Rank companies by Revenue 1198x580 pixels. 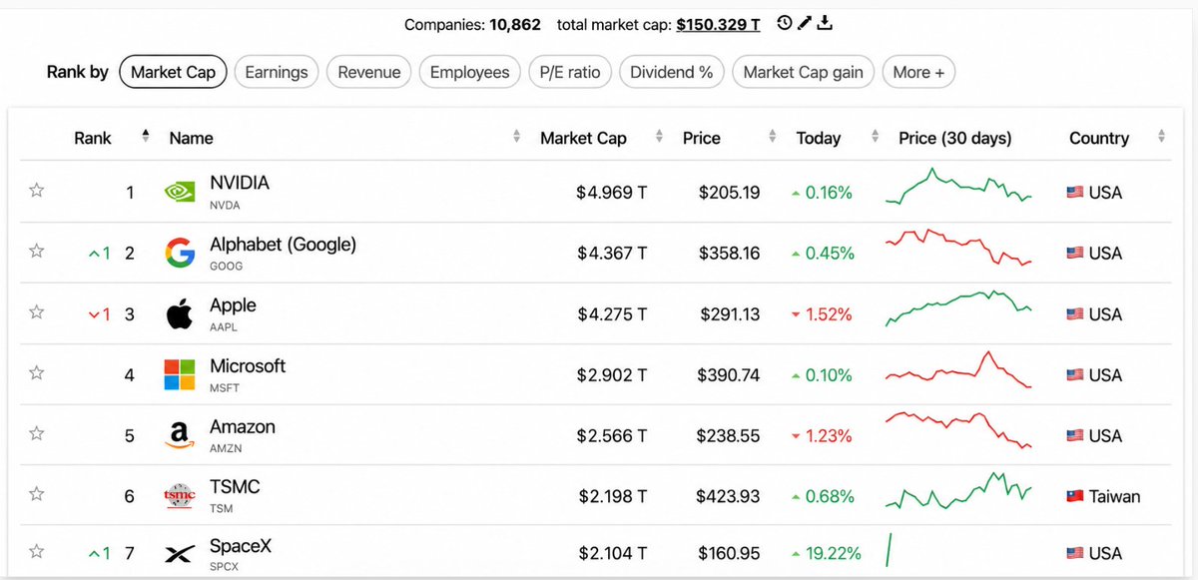369,72
